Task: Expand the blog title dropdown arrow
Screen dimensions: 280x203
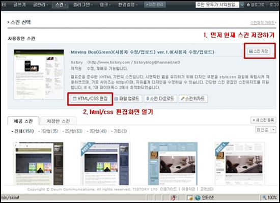Action: 242,5
